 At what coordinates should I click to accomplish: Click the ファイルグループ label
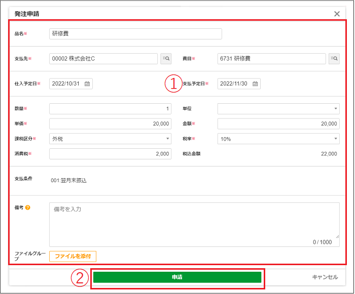[x=30, y=256]
